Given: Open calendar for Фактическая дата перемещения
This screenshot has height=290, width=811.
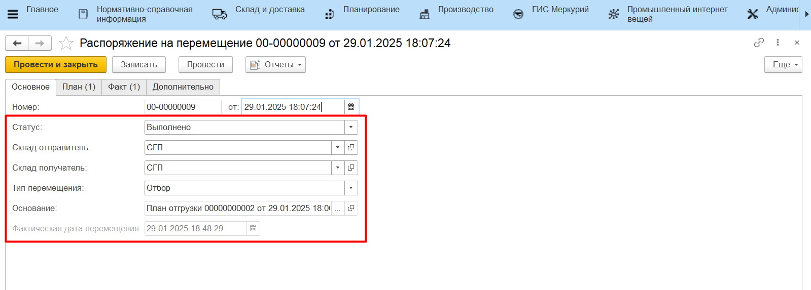Looking at the screenshot, I should tap(253, 228).
